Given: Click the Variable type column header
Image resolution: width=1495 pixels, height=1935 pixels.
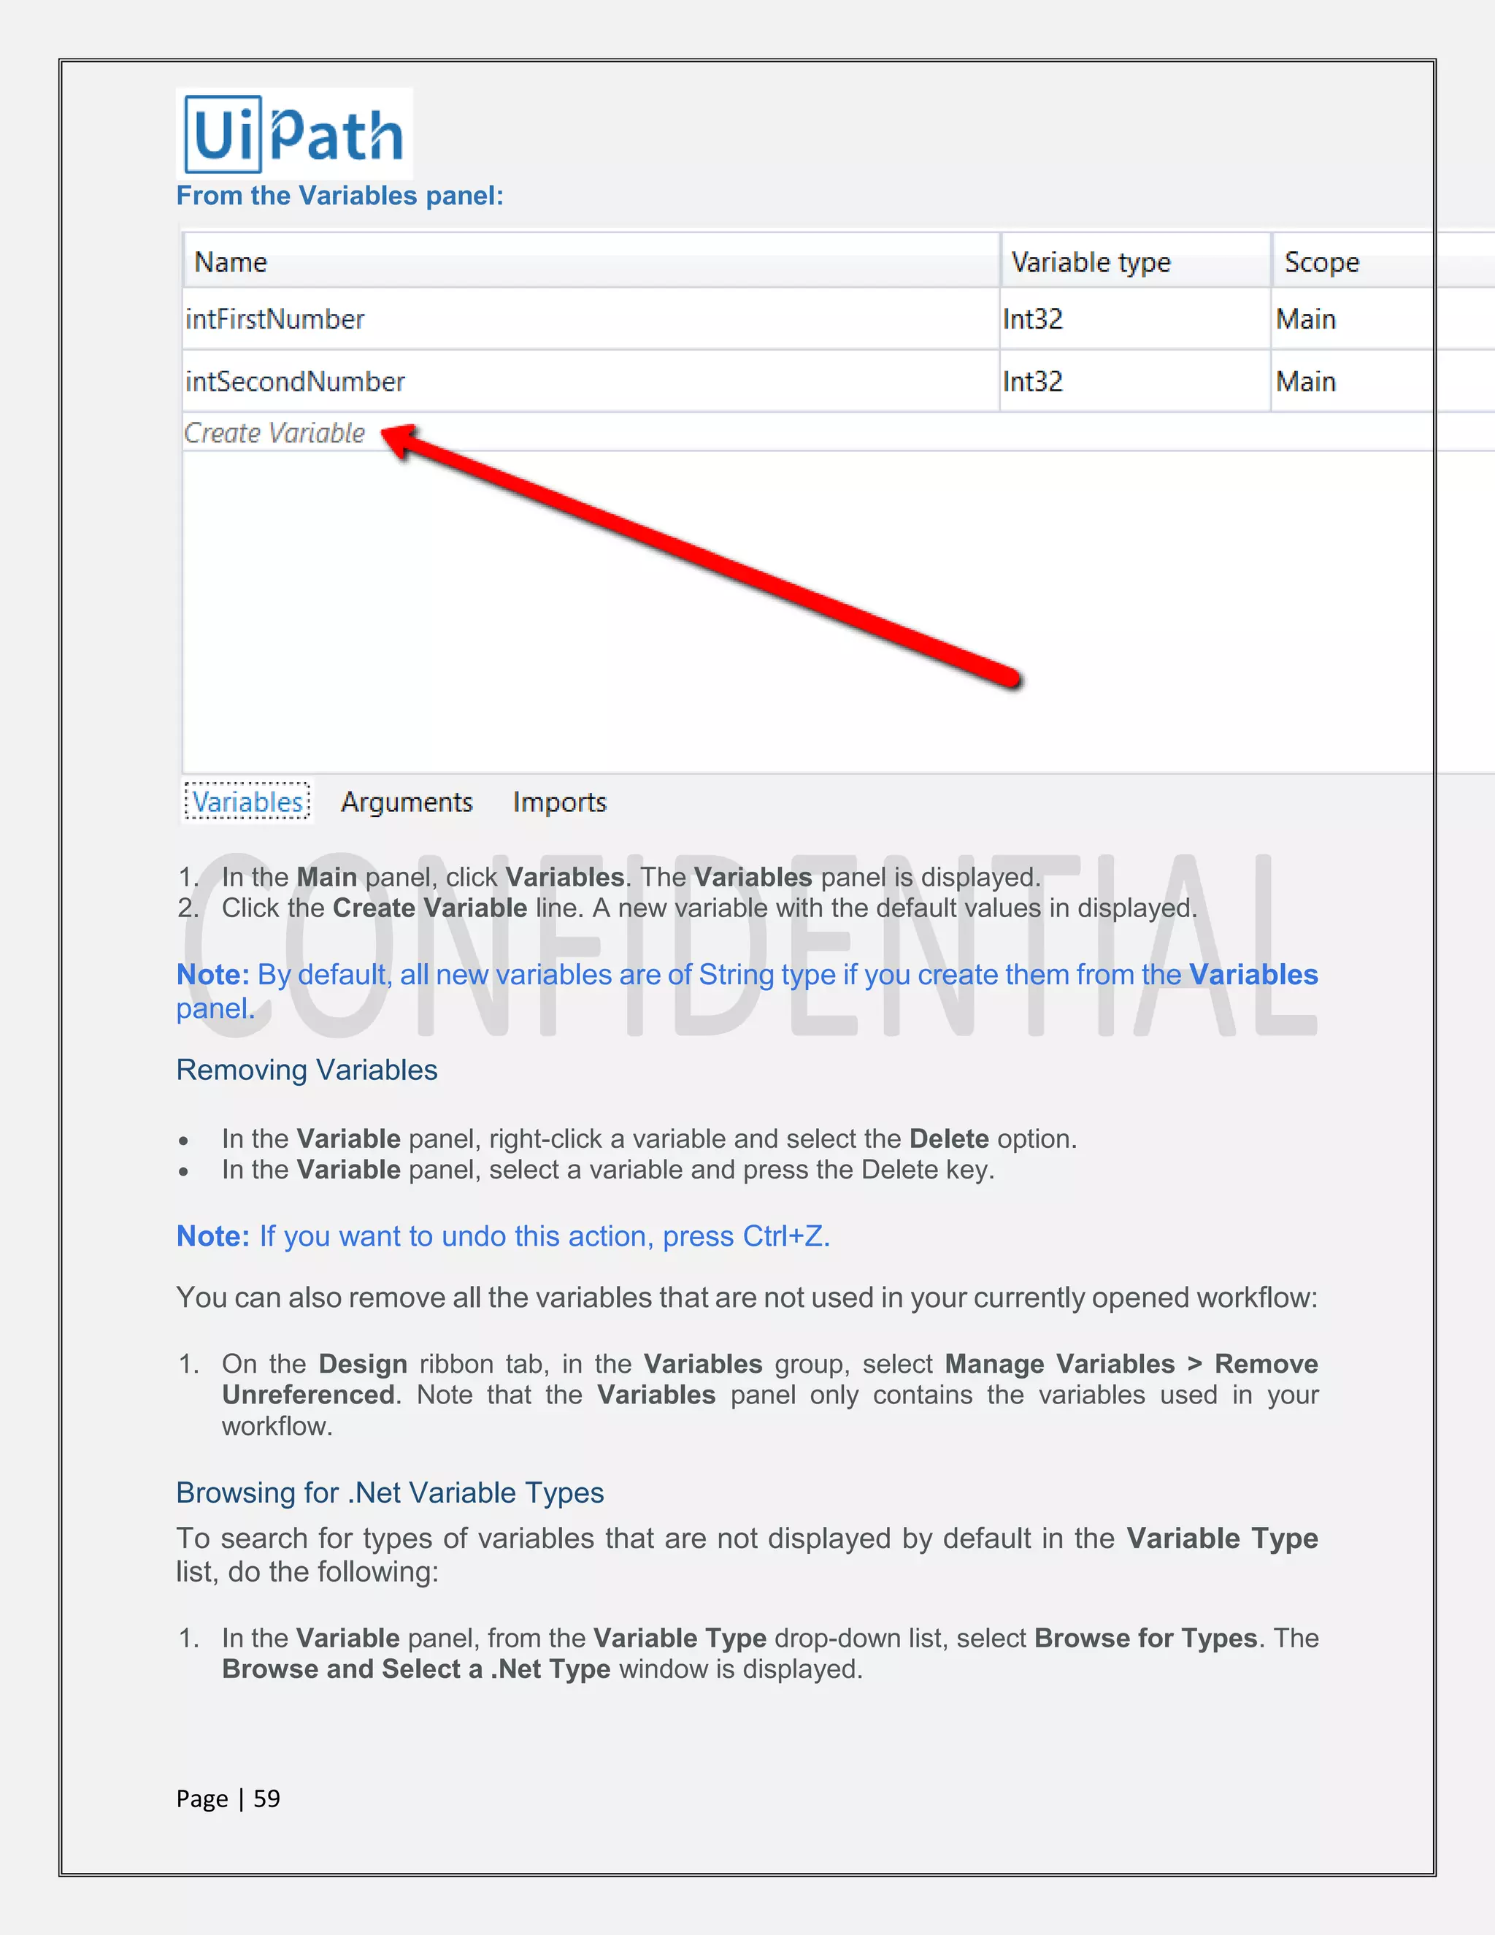Looking at the screenshot, I should [x=1137, y=261].
